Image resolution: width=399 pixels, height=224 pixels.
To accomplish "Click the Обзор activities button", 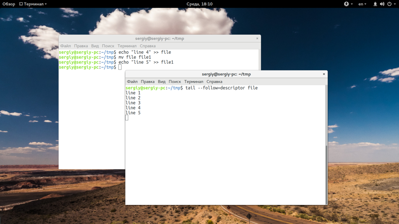I will click(x=9, y=4).
